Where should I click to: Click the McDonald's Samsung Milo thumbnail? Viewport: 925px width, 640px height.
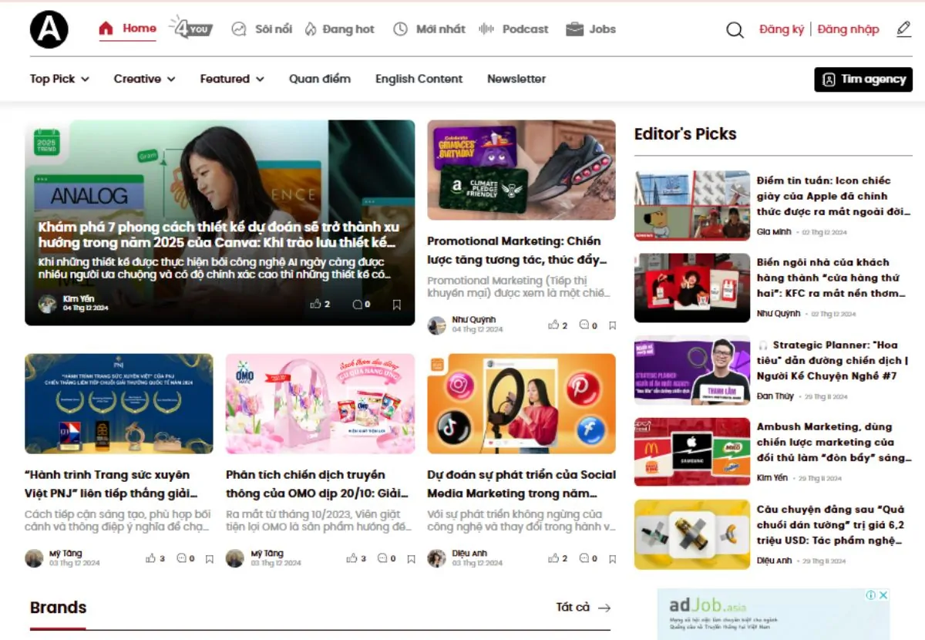(692, 452)
